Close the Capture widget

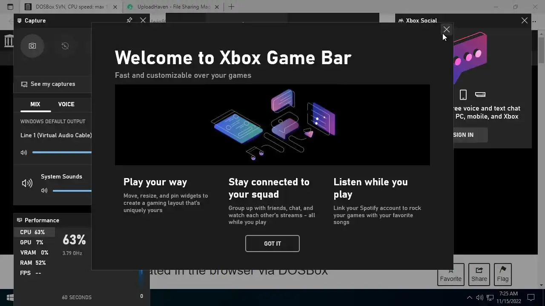coord(143,20)
